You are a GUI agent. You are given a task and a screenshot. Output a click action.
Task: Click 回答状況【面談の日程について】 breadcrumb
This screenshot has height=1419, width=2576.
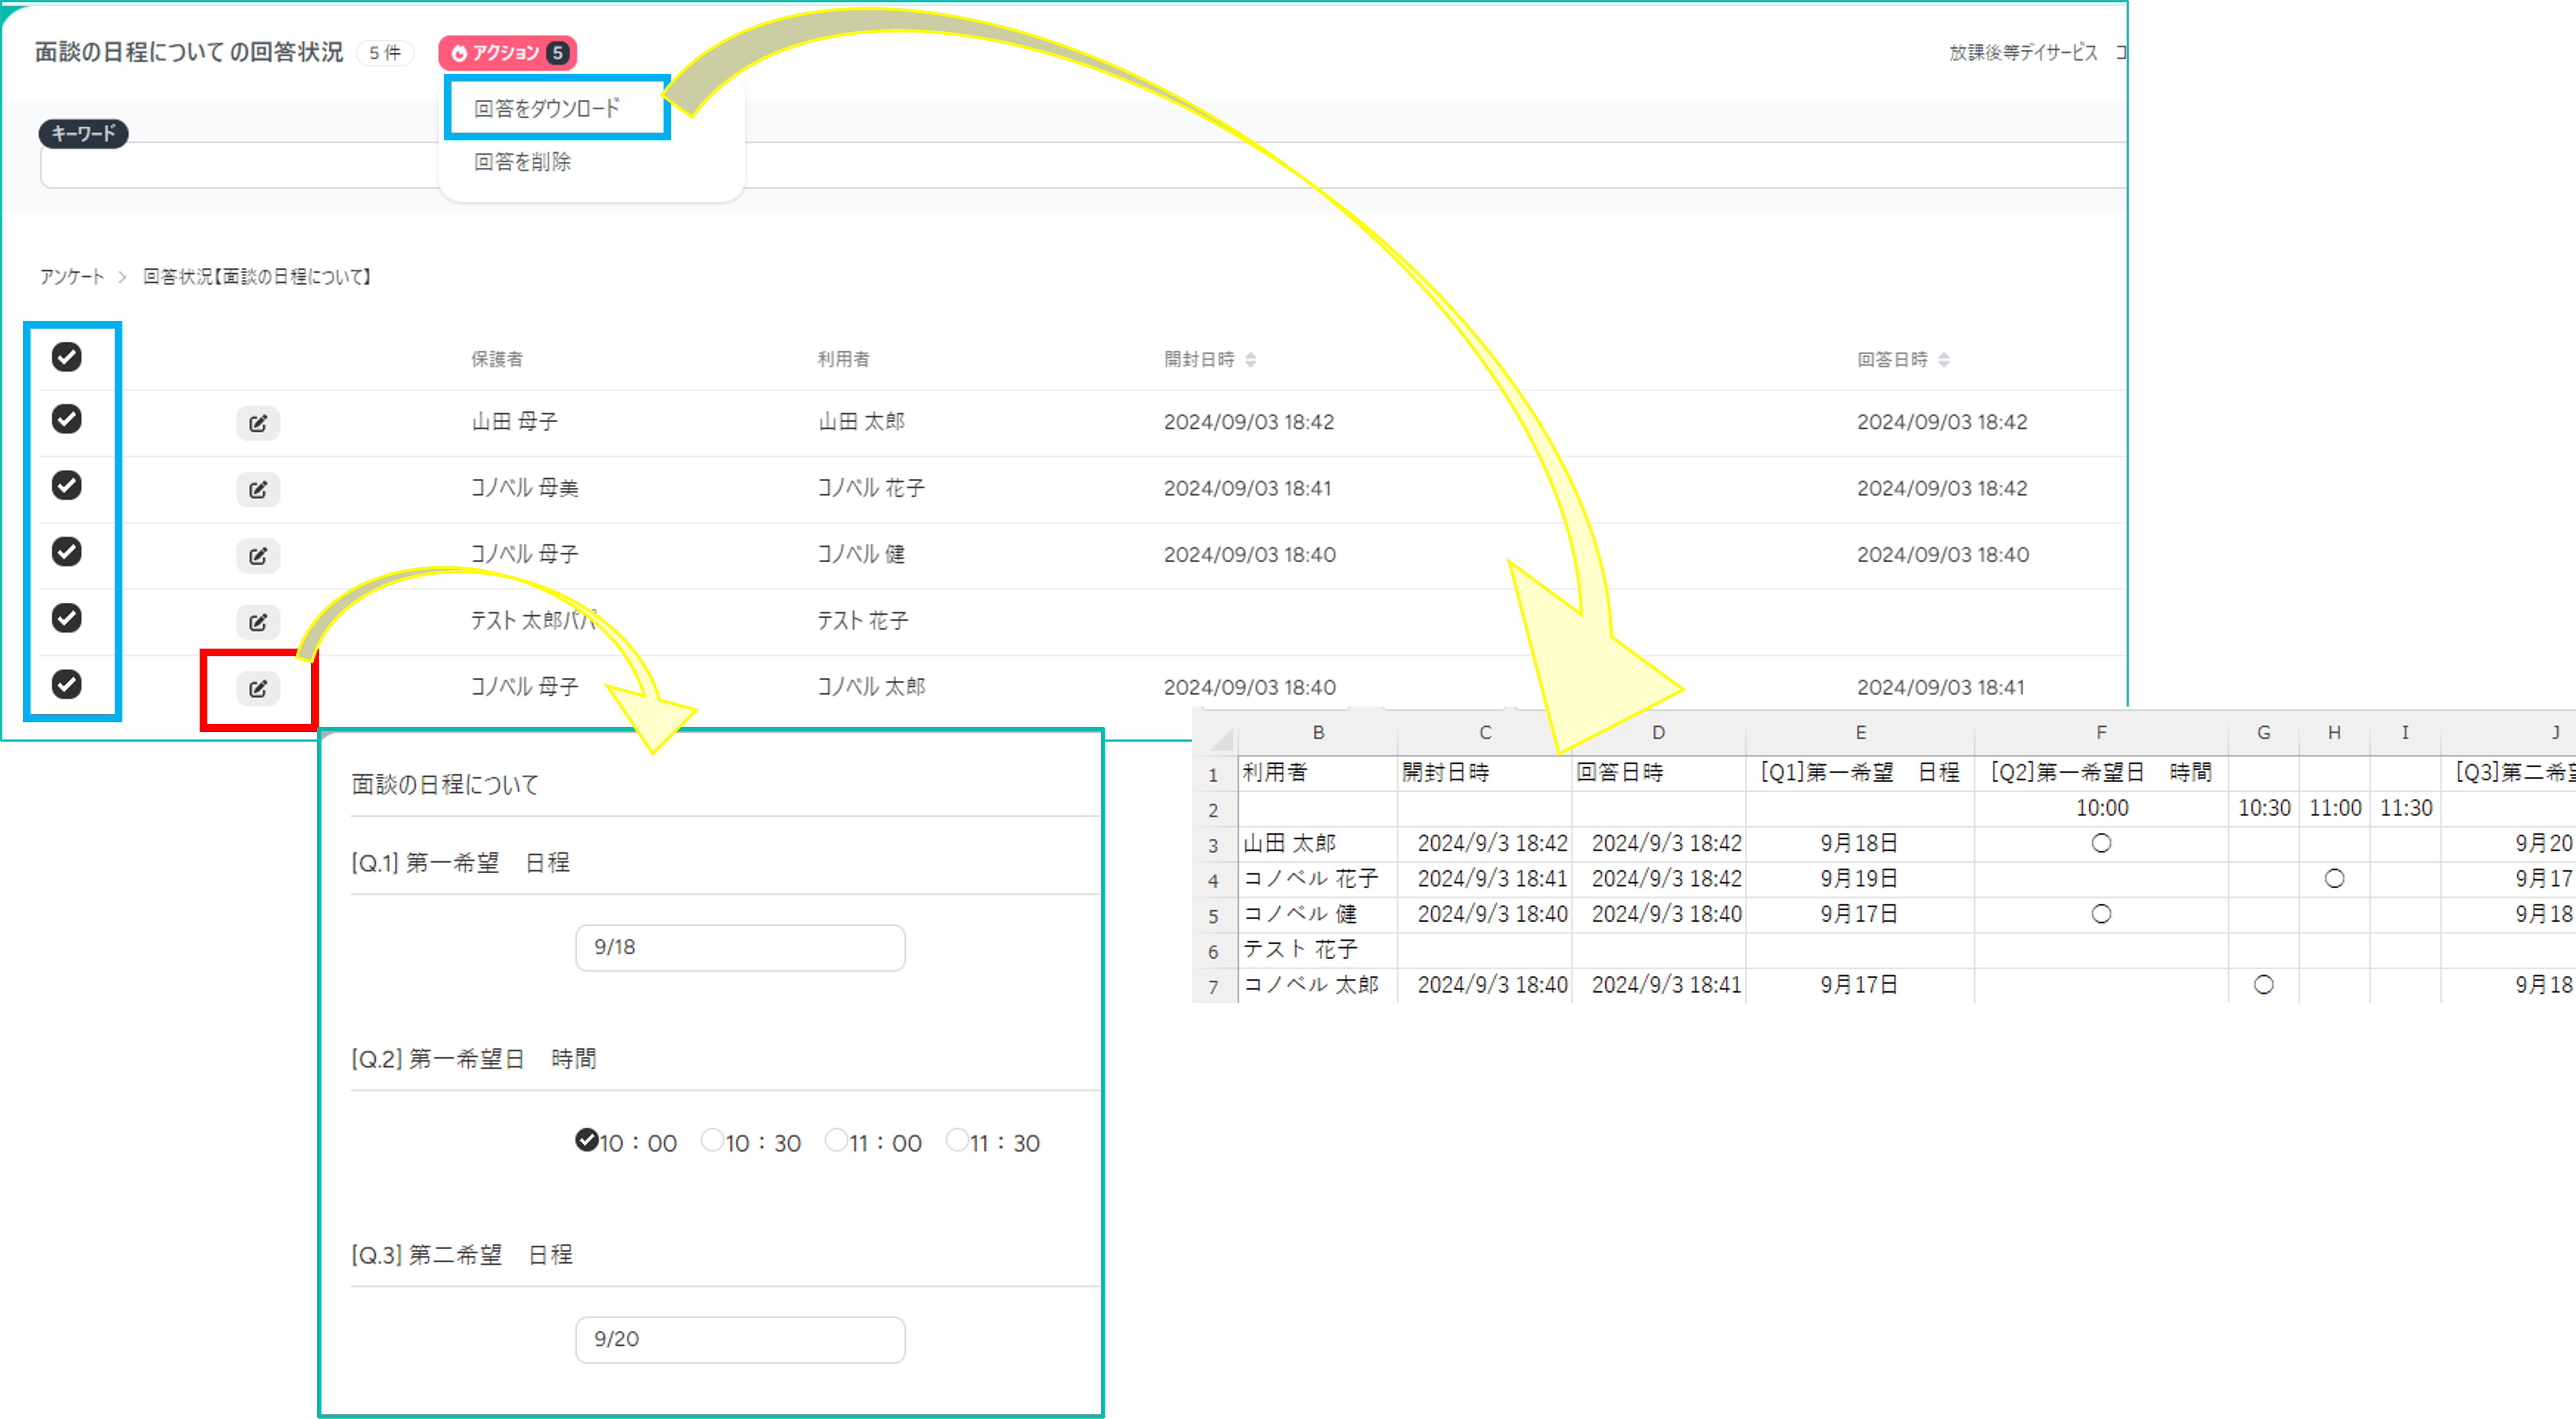pos(257,277)
